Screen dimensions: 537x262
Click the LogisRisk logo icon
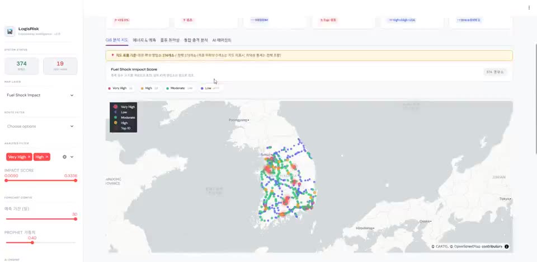point(10,31)
